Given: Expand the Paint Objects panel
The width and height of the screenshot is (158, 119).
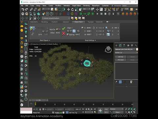Looking at the screenshot, I should click(x=45, y=40).
